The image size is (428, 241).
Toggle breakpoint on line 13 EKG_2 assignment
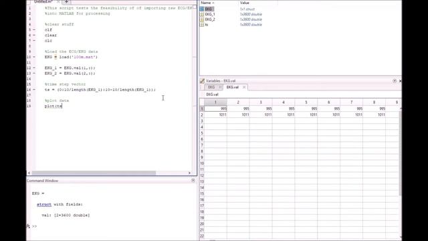tap(34, 73)
